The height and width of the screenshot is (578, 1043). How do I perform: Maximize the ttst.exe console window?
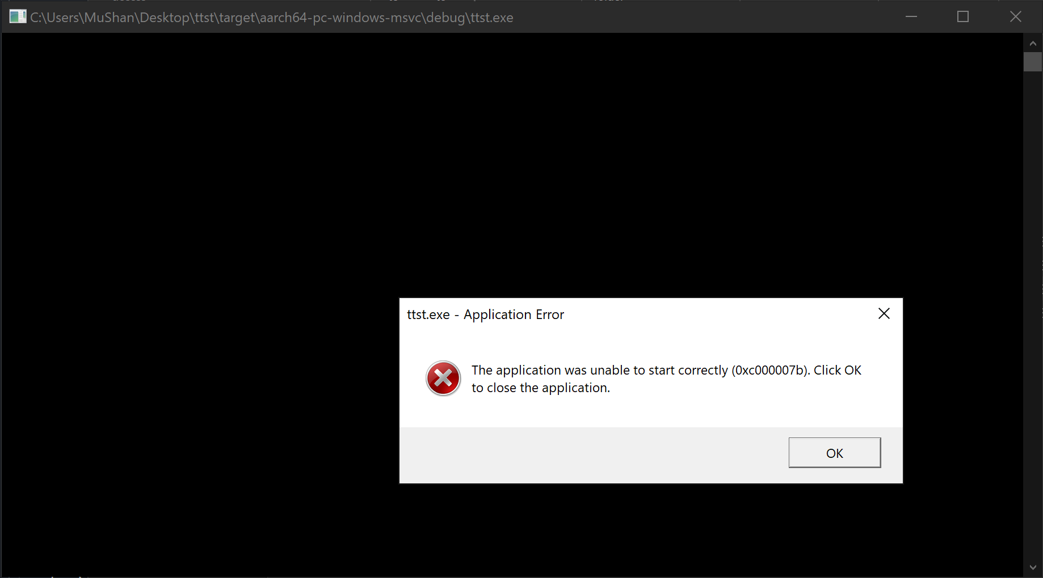(x=963, y=16)
